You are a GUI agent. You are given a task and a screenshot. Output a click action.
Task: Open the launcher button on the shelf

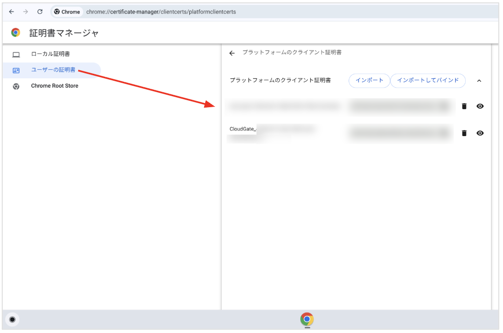coord(12,320)
